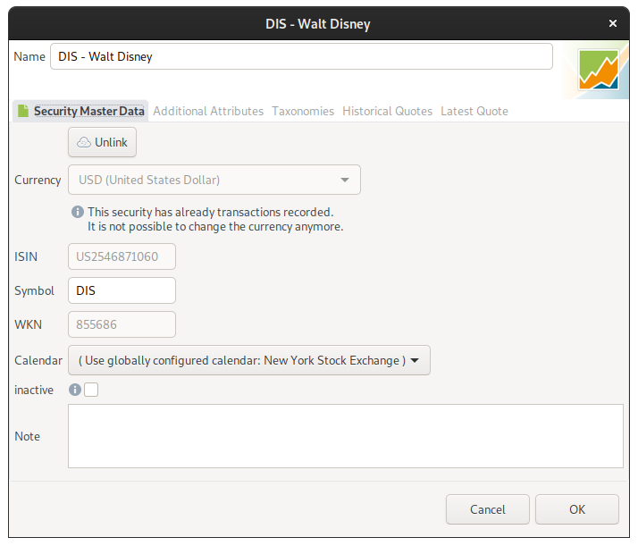Click the ISIN field US2546871060
638x546 pixels.
pyautogui.click(x=122, y=256)
